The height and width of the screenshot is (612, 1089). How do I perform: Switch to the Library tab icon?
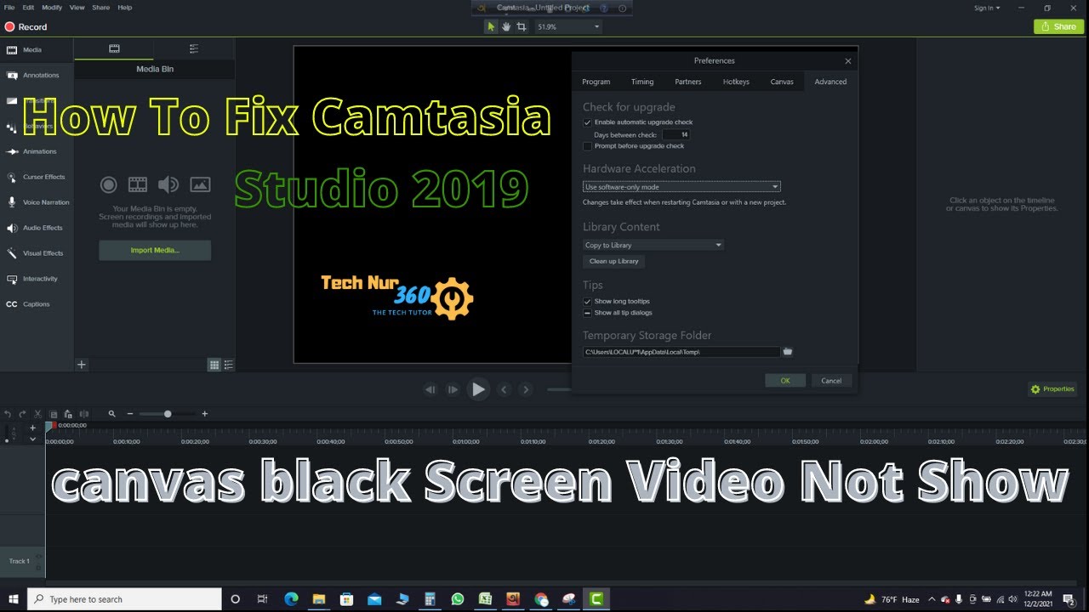pos(194,49)
